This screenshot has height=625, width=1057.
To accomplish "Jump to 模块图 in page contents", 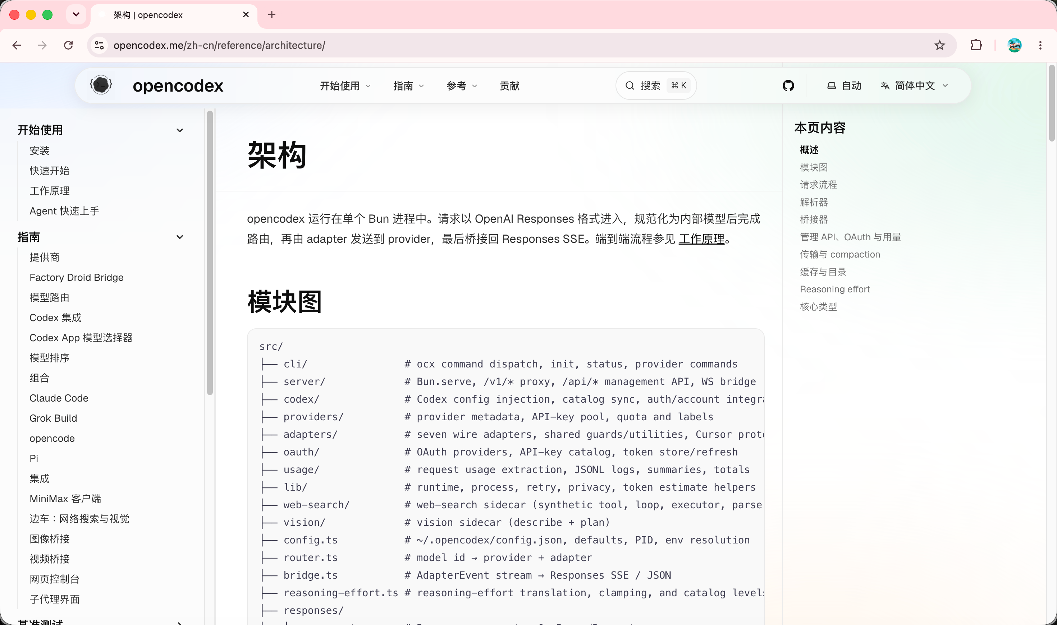I will (813, 168).
